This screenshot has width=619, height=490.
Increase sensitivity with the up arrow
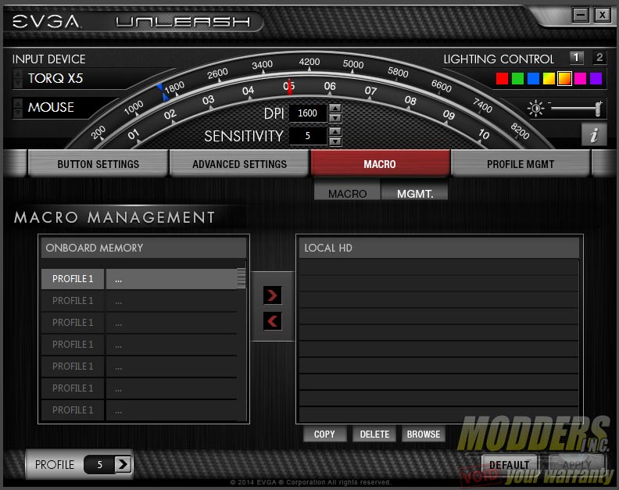[x=335, y=131]
